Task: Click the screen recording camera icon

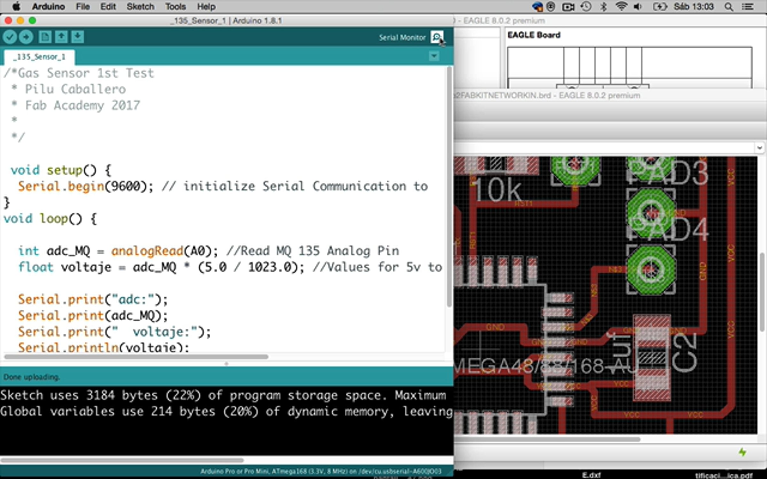Action: pyautogui.click(x=568, y=7)
